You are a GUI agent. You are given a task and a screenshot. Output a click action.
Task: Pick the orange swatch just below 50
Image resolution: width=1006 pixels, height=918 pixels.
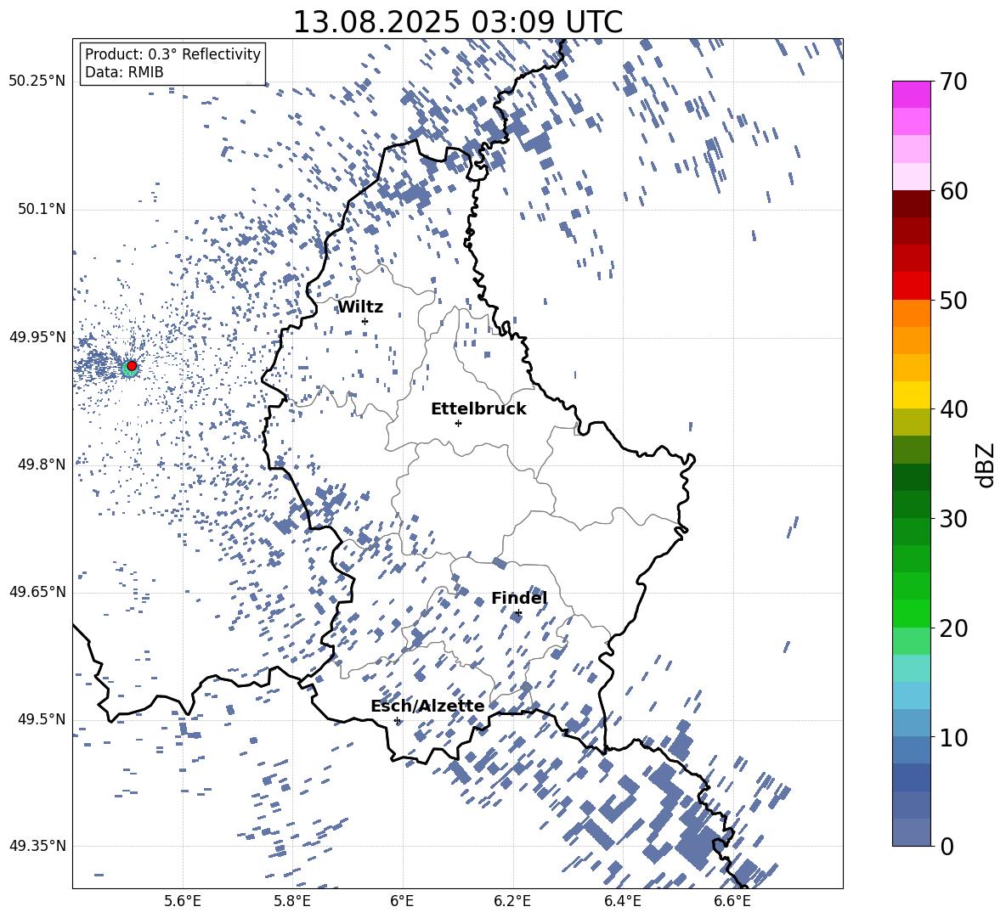pos(912,313)
